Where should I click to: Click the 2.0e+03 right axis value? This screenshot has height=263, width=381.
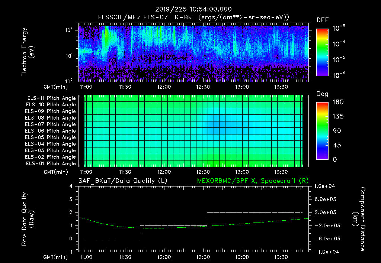point(326,212)
